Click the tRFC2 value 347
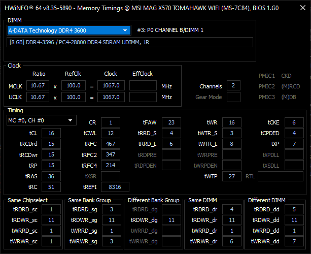 click(x=111, y=154)
